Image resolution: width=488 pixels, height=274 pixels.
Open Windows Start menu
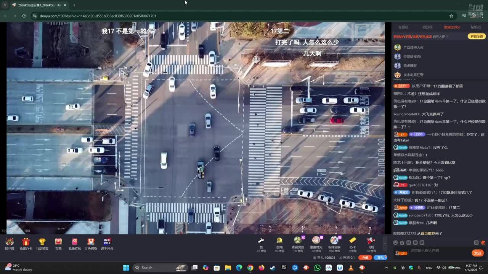pos(126,268)
